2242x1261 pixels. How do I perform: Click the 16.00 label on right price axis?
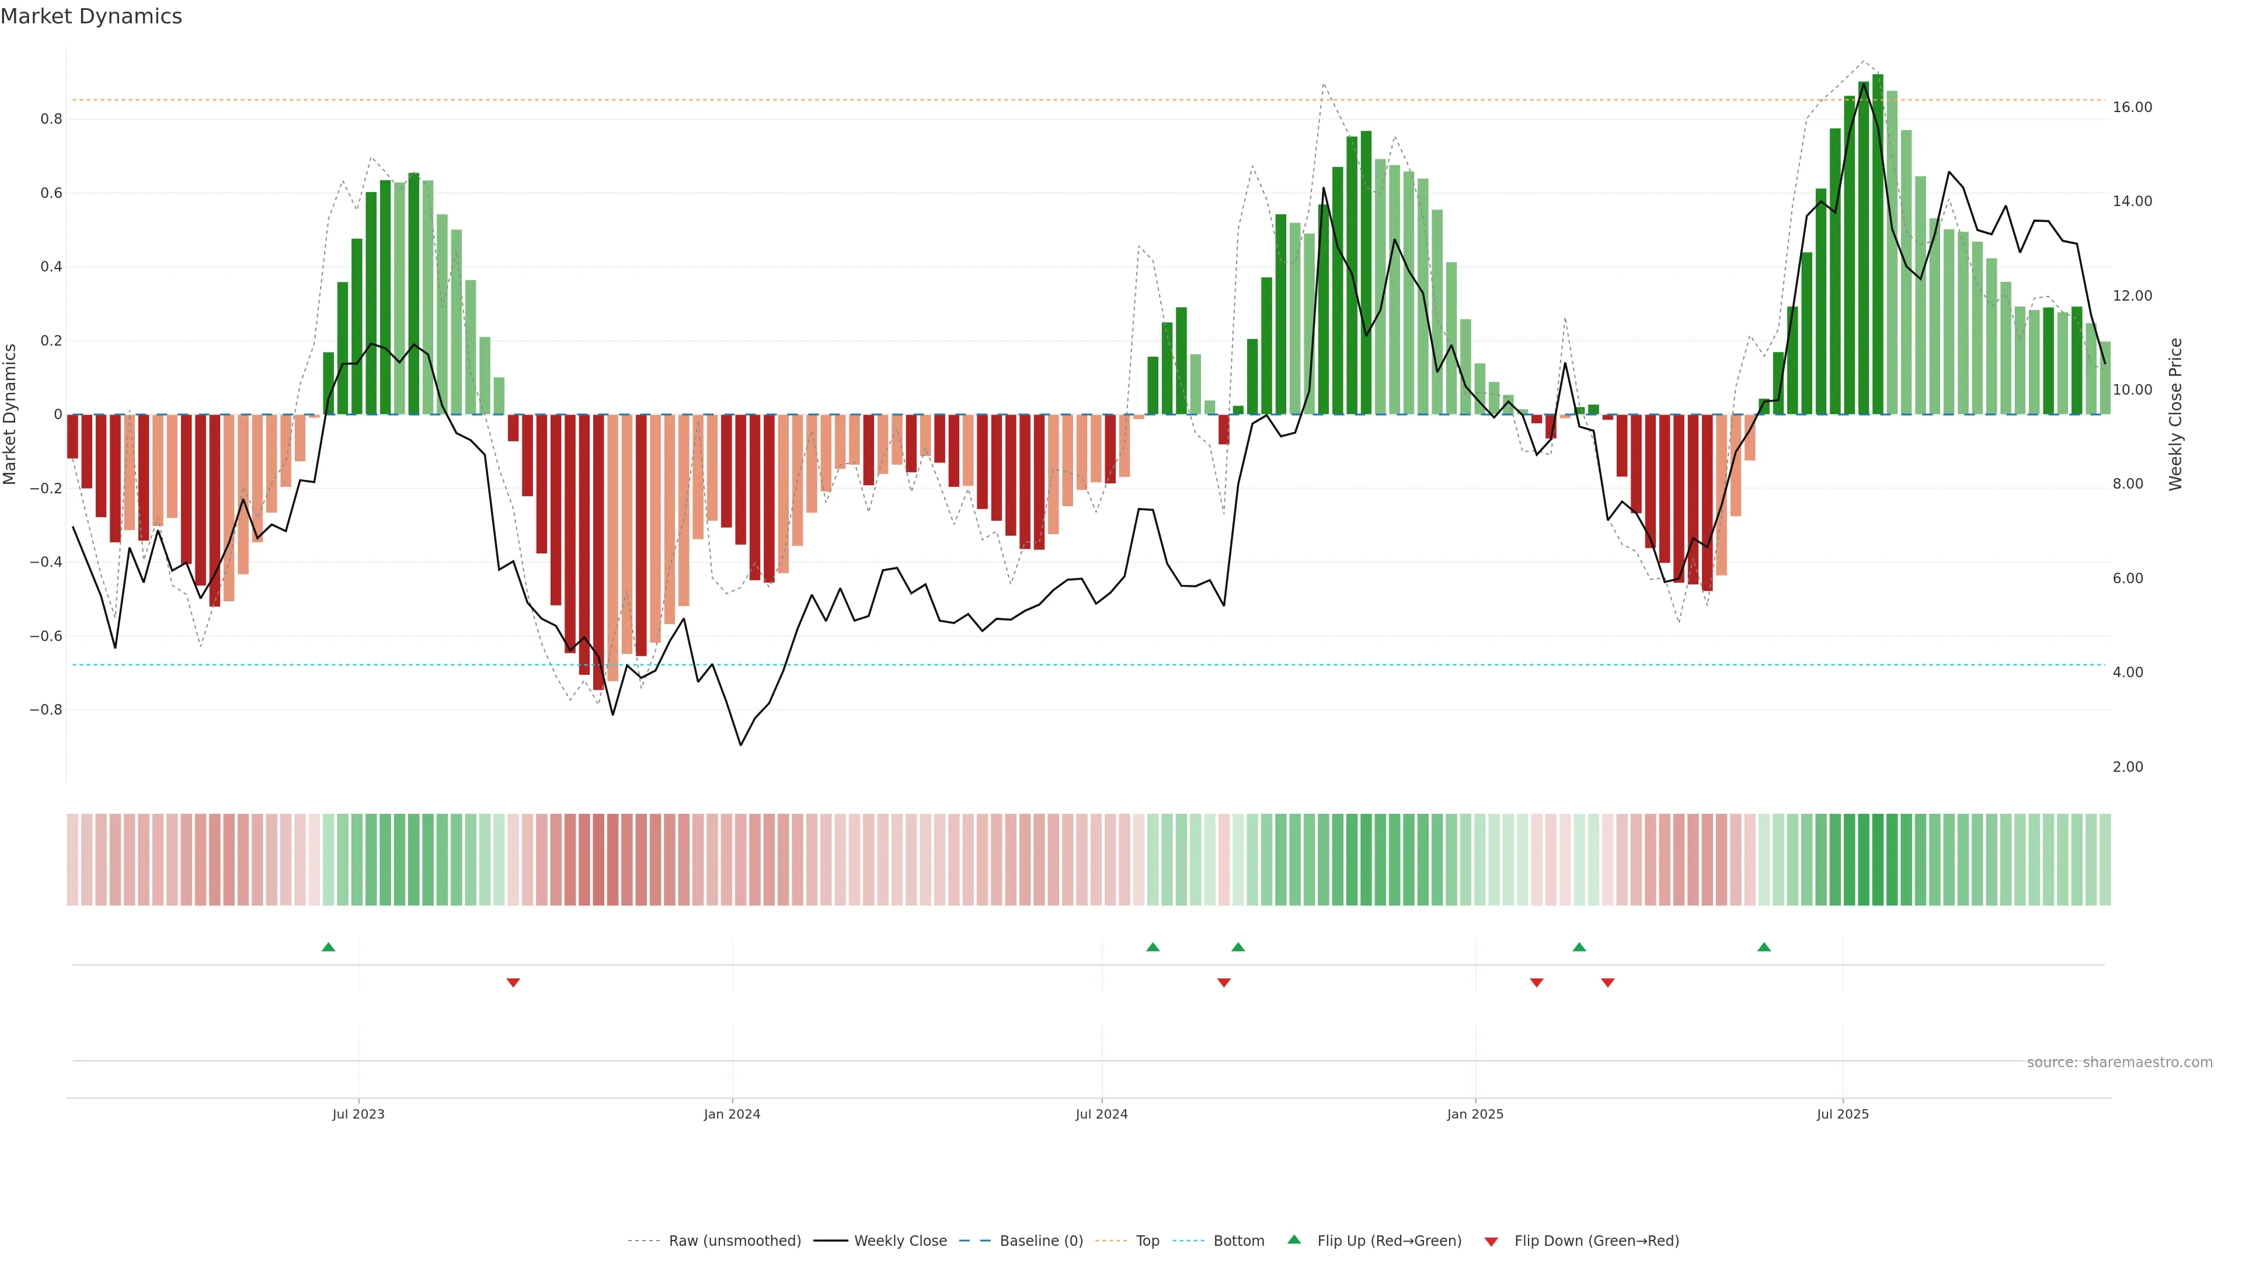click(2132, 107)
